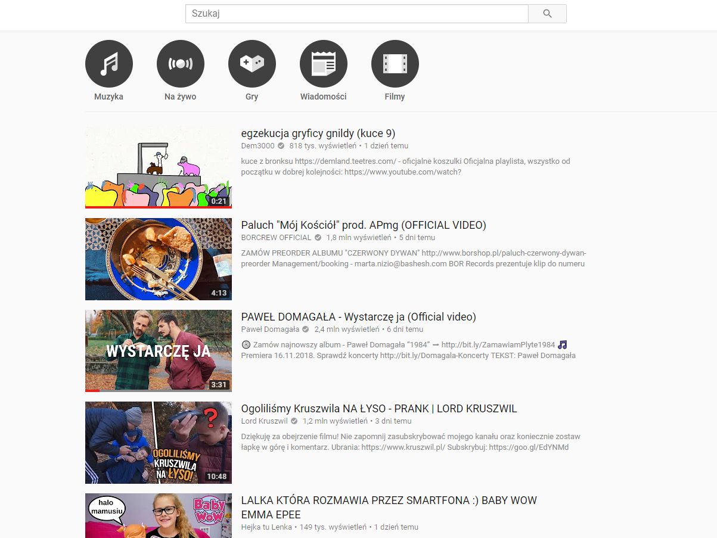Screen dimensions: 717x538
Task: Visit the Hejka tu Lenka channel
Action: click(266, 527)
